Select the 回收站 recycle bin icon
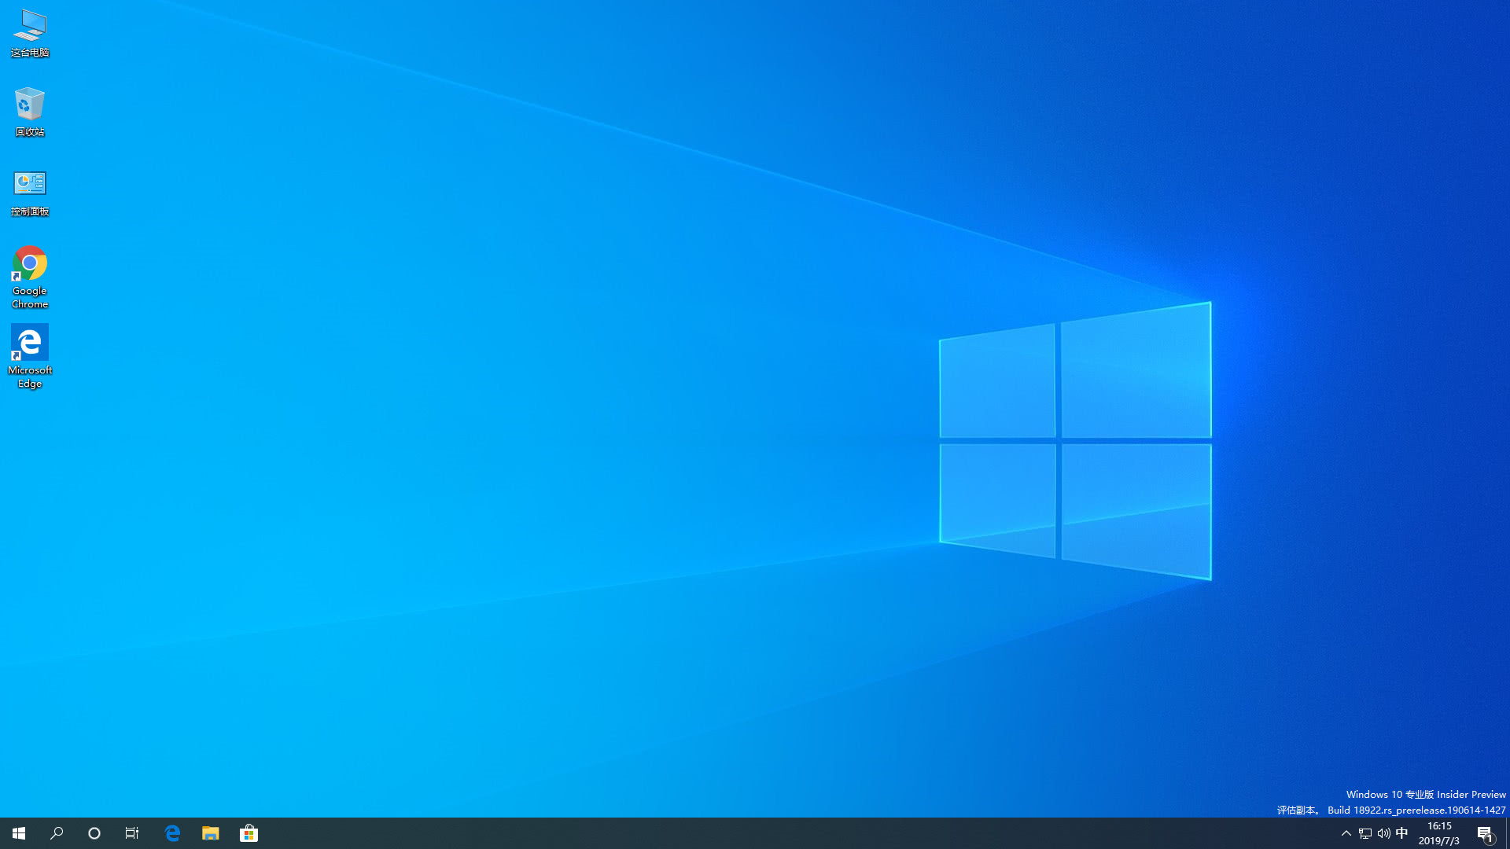Viewport: 1510px width, 849px height. (30, 112)
